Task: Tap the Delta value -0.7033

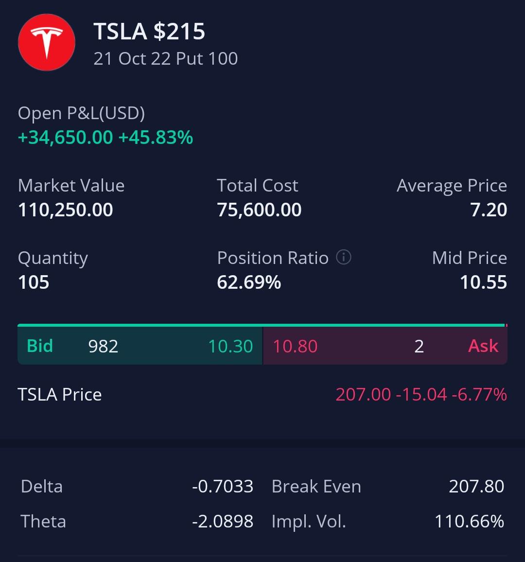Action: click(x=223, y=486)
